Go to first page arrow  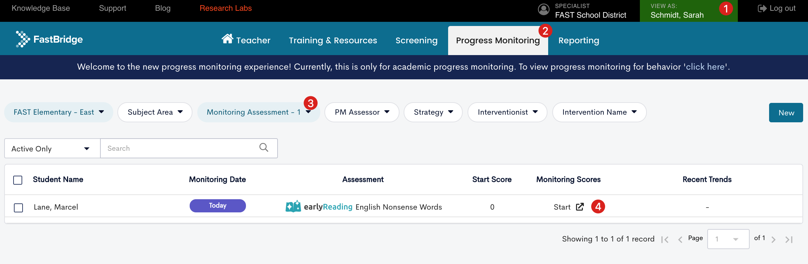[665, 239]
